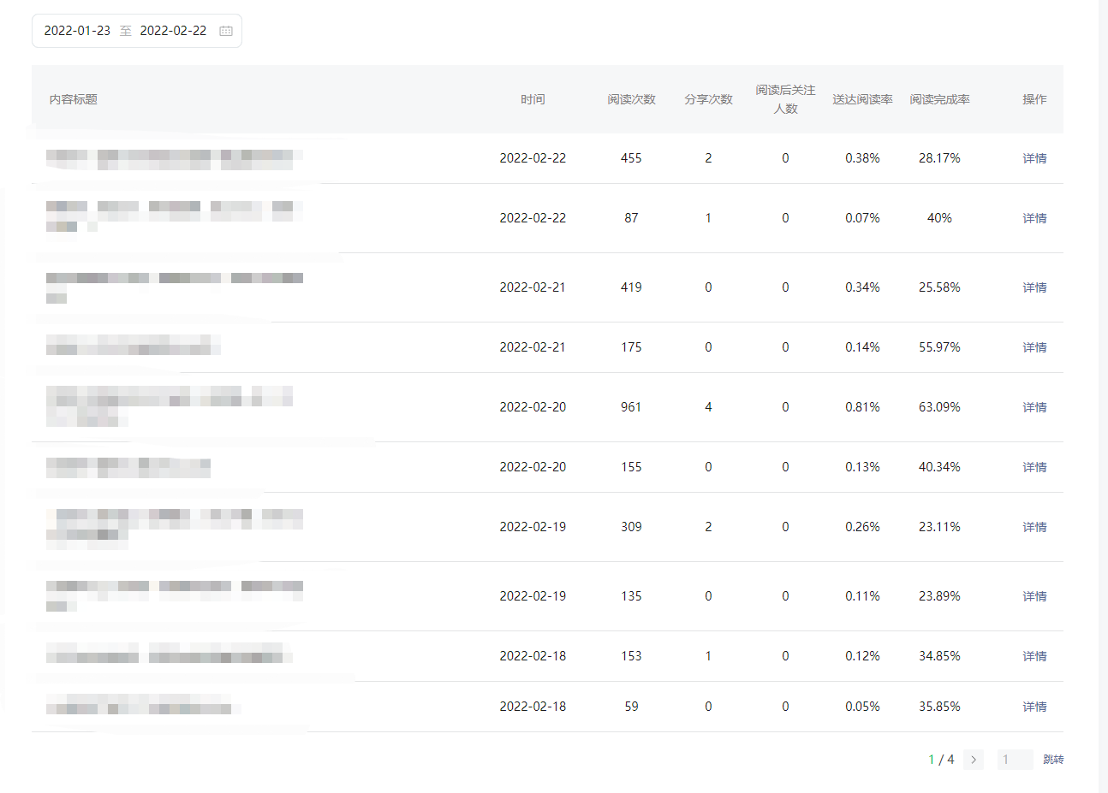Open 详情 for the 455 reads row
Screen dimensions: 1108x793
[x=1034, y=158]
